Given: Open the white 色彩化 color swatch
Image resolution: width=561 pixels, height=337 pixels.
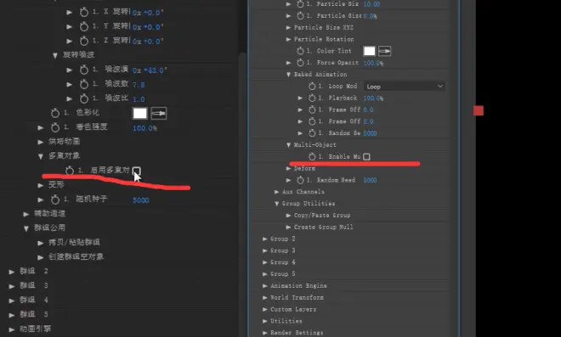Looking at the screenshot, I should tap(139, 114).
